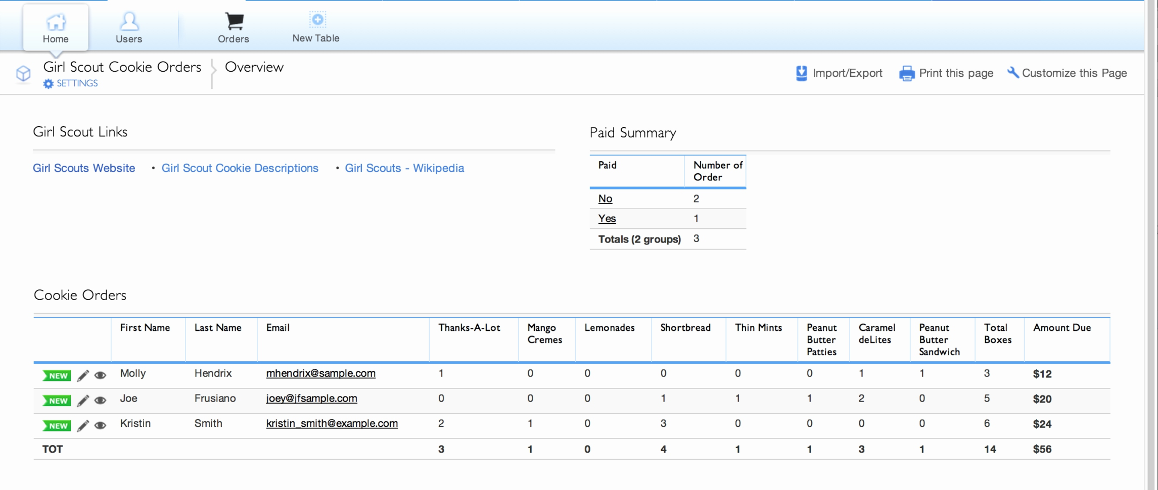Open Settings with the gear icon
This screenshot has height=490, width=1158.
click(x=49, y=84)
